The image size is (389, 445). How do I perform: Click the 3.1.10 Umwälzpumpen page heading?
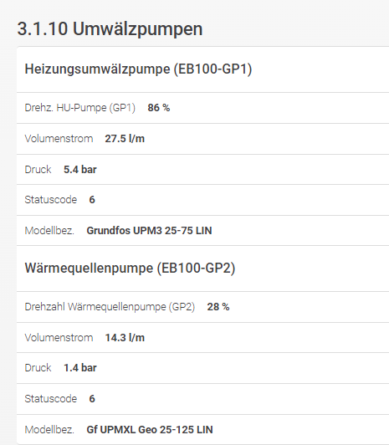coord(110,29)
